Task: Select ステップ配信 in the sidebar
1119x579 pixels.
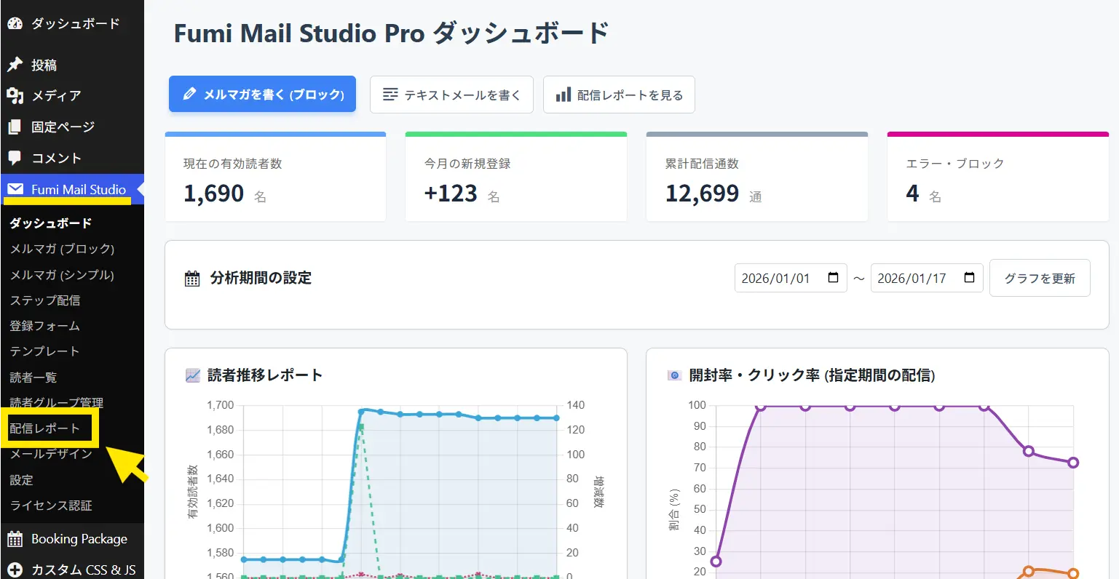Action: [x=45, y=300]
